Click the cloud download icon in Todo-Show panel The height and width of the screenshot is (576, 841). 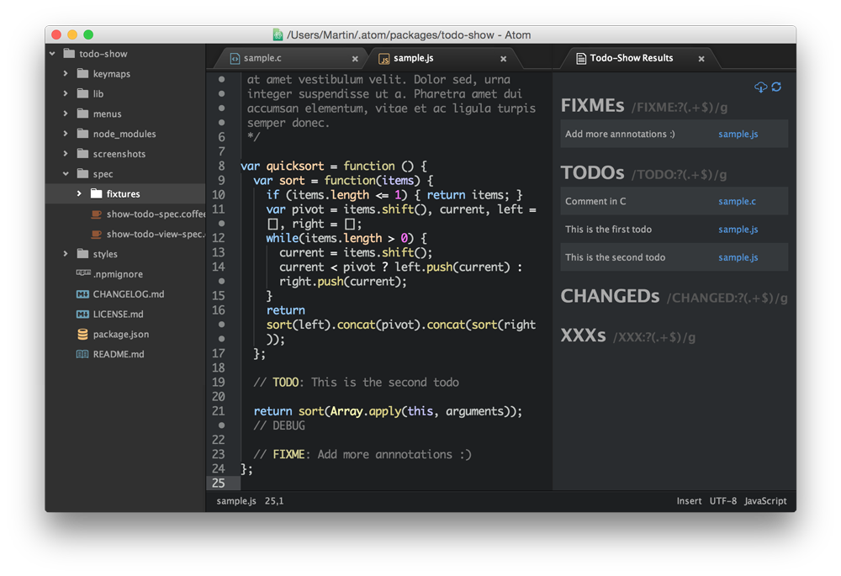(x=760, y=87)
